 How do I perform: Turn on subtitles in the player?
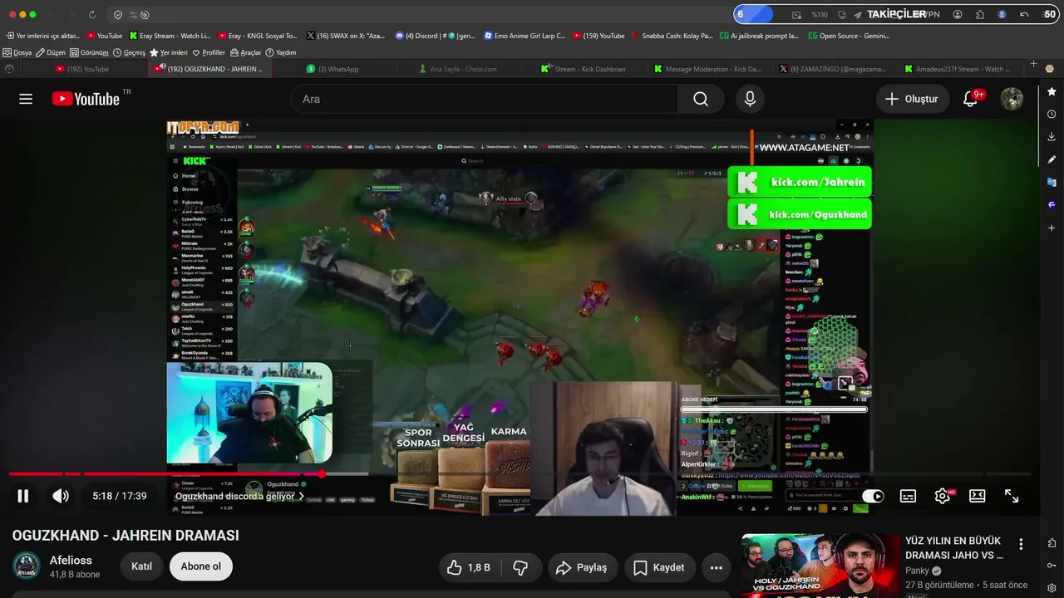(908, 496)
